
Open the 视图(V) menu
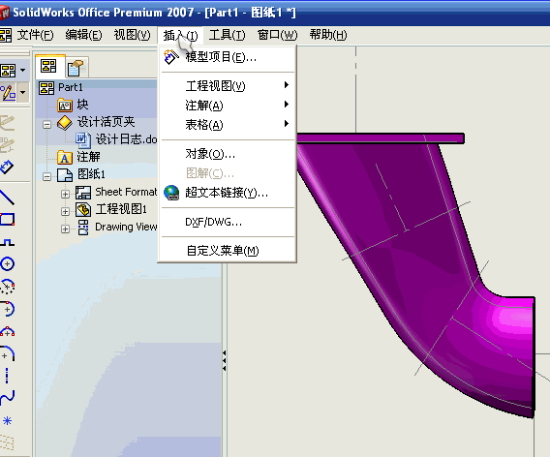click(x=132, y=35)
